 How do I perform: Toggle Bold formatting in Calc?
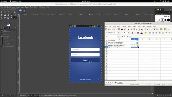point(132,33)
